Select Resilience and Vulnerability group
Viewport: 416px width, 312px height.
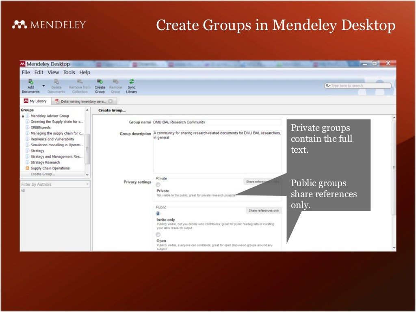click(x=52, y=139)
